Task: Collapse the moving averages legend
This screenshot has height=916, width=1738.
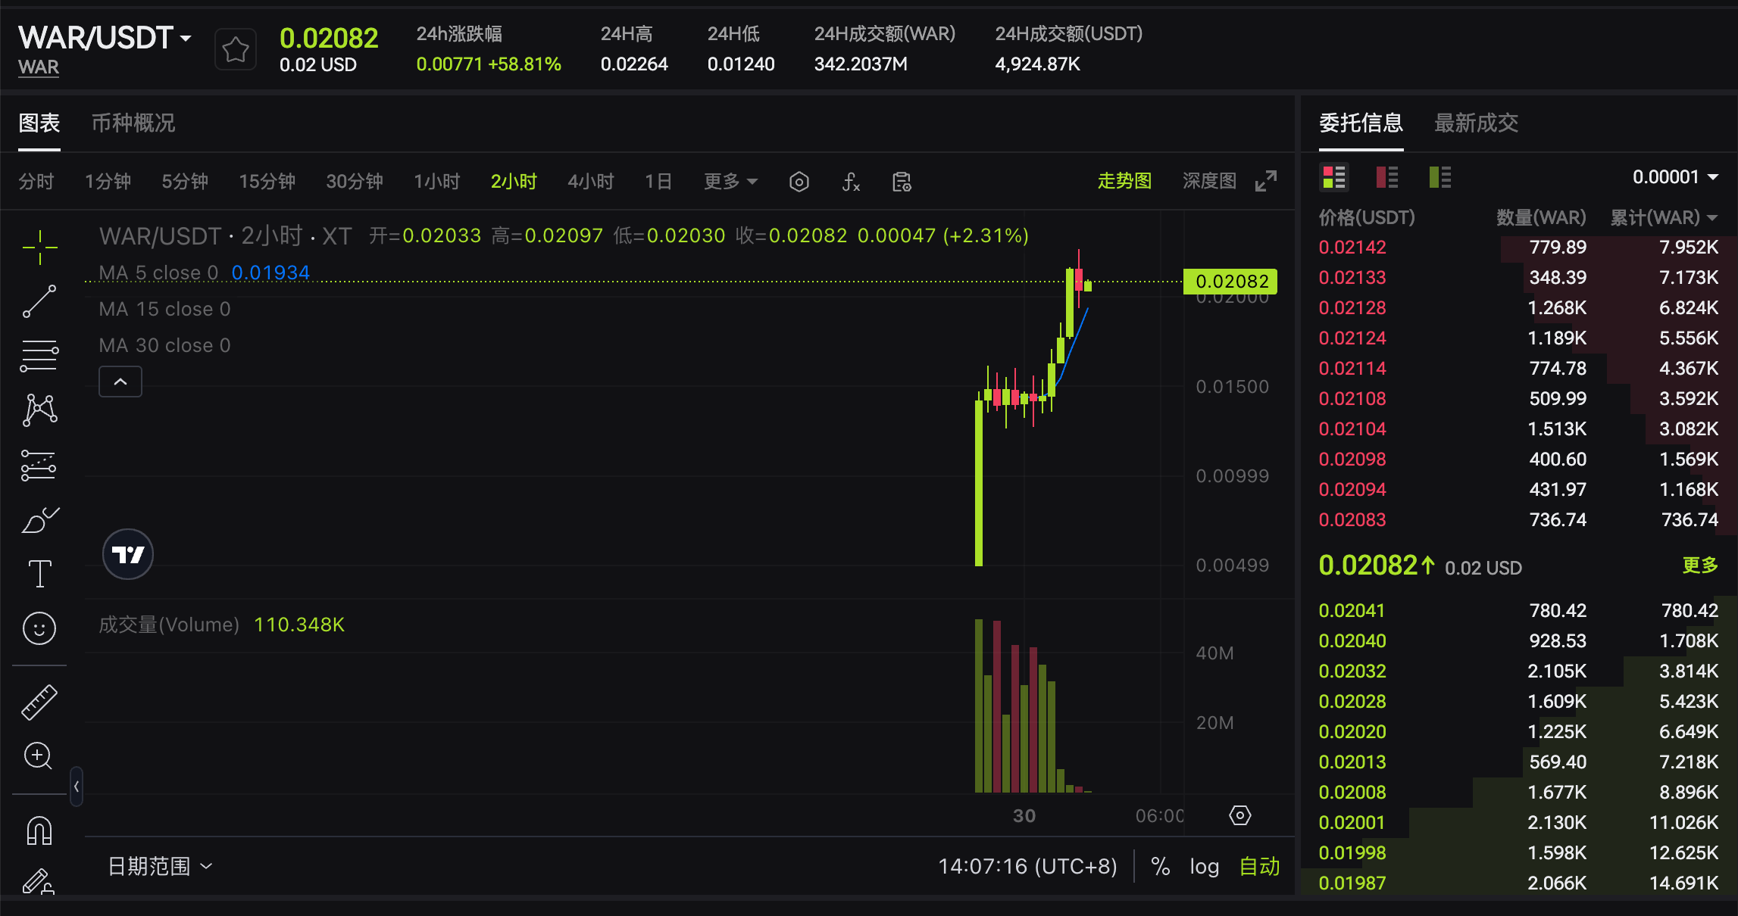Action: tap(120, 382)
